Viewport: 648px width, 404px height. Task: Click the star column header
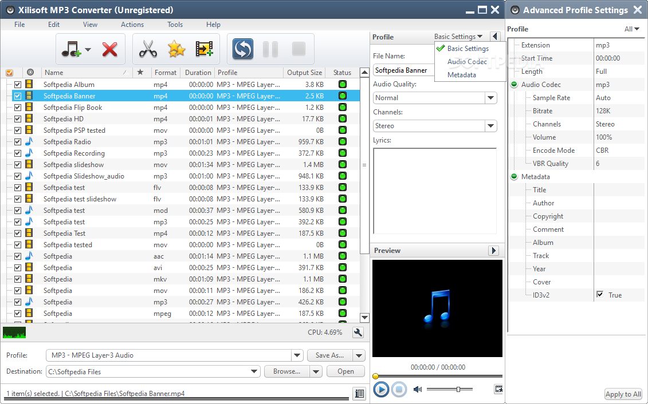pos(140,72)
